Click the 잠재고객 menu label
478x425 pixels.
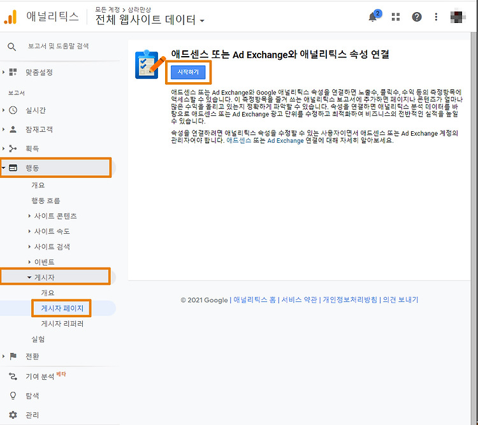[39, 129]
